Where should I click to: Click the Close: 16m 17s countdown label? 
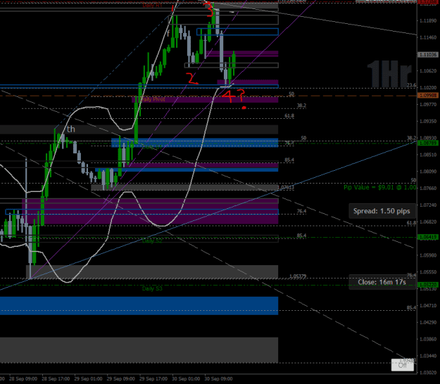click(382, 282)
